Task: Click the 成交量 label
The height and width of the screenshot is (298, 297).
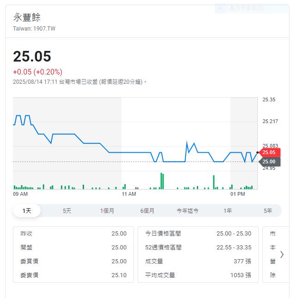Action: click(154, 261)
